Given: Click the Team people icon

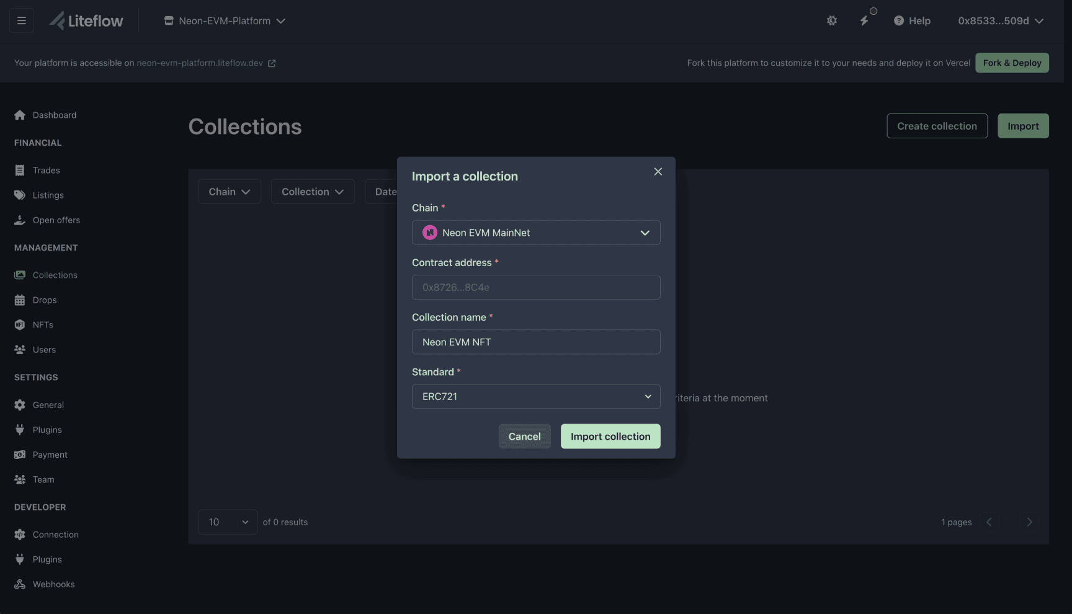Looking at the screenshot, I should (20, 479).
